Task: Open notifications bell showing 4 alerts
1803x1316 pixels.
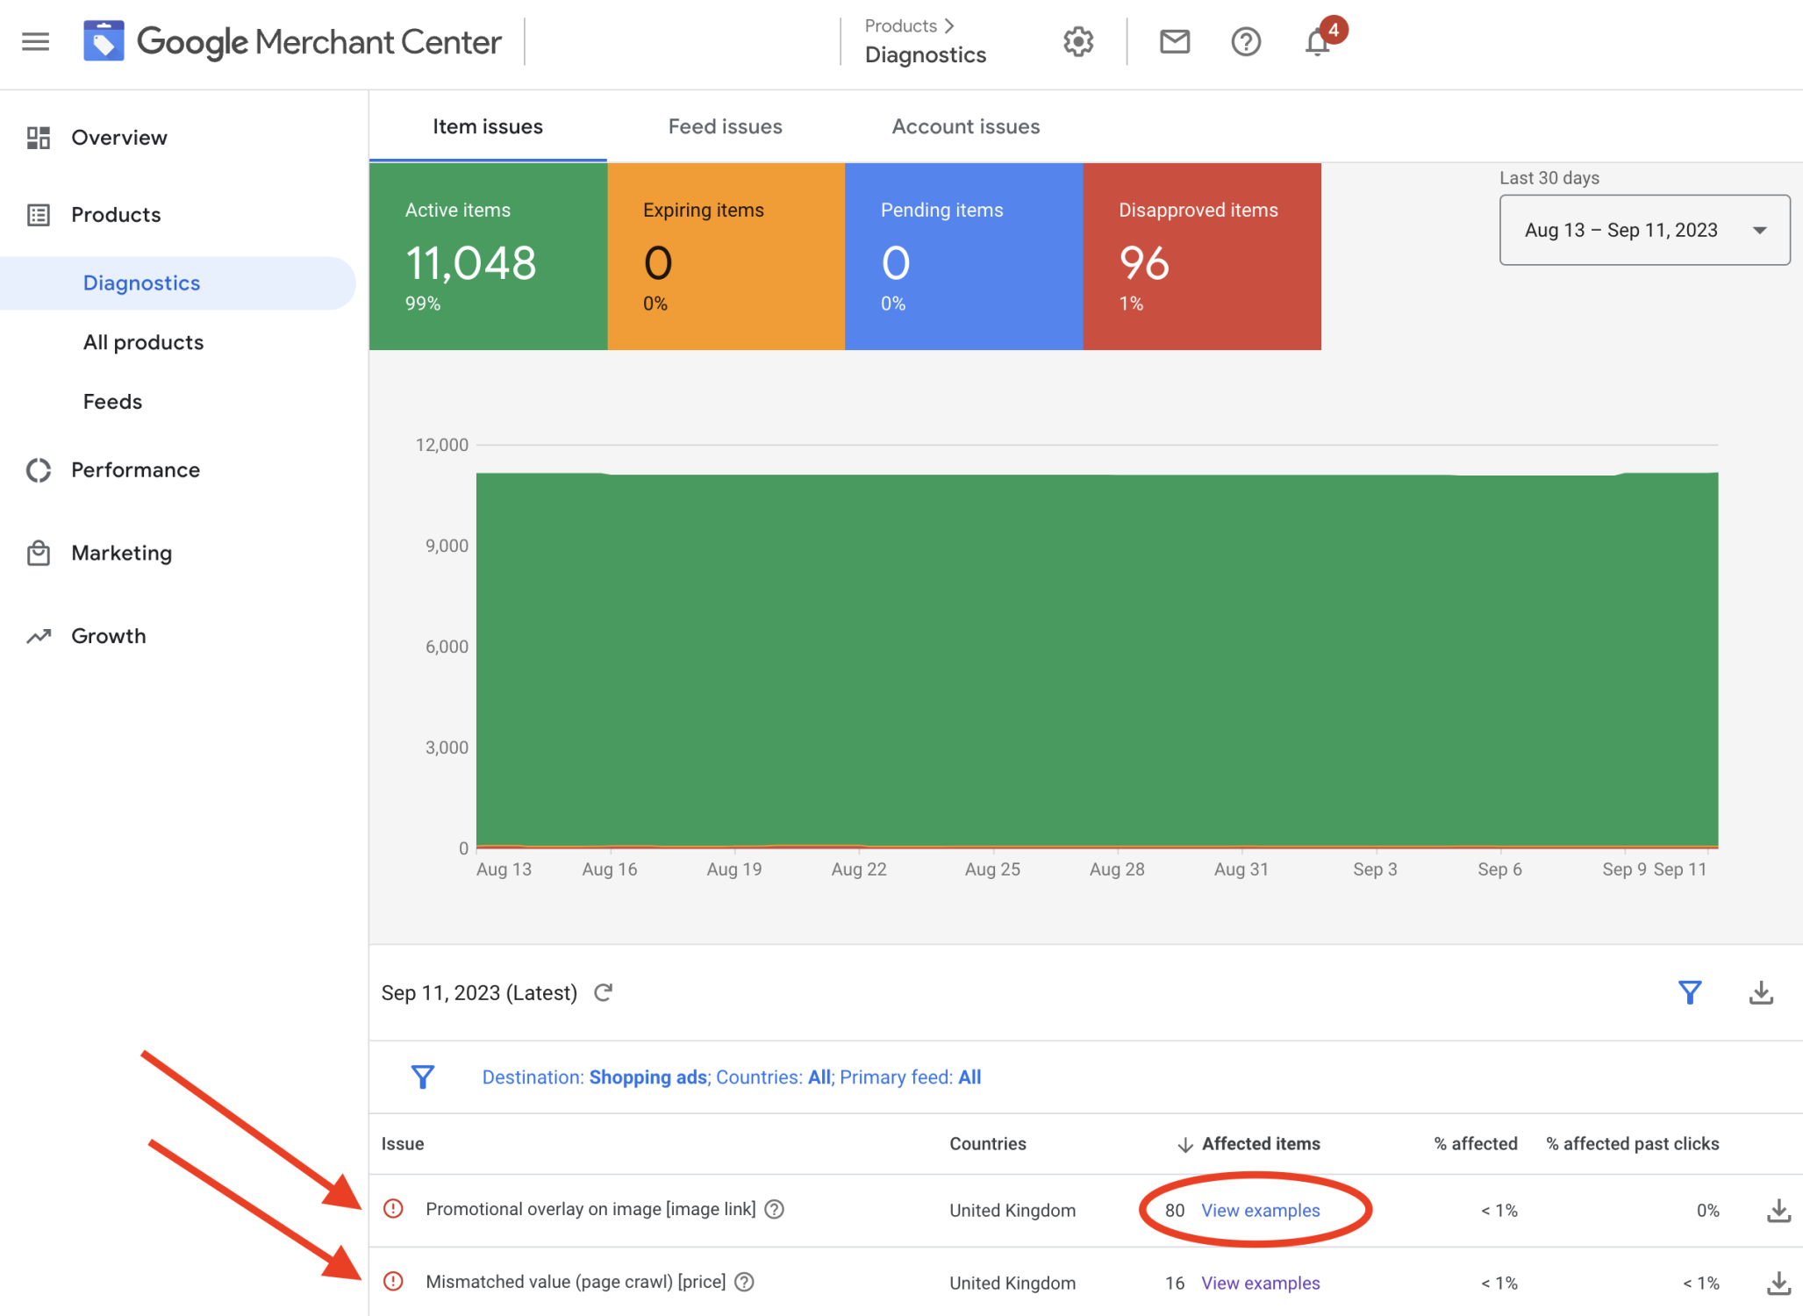Action: click(1315, 41)
